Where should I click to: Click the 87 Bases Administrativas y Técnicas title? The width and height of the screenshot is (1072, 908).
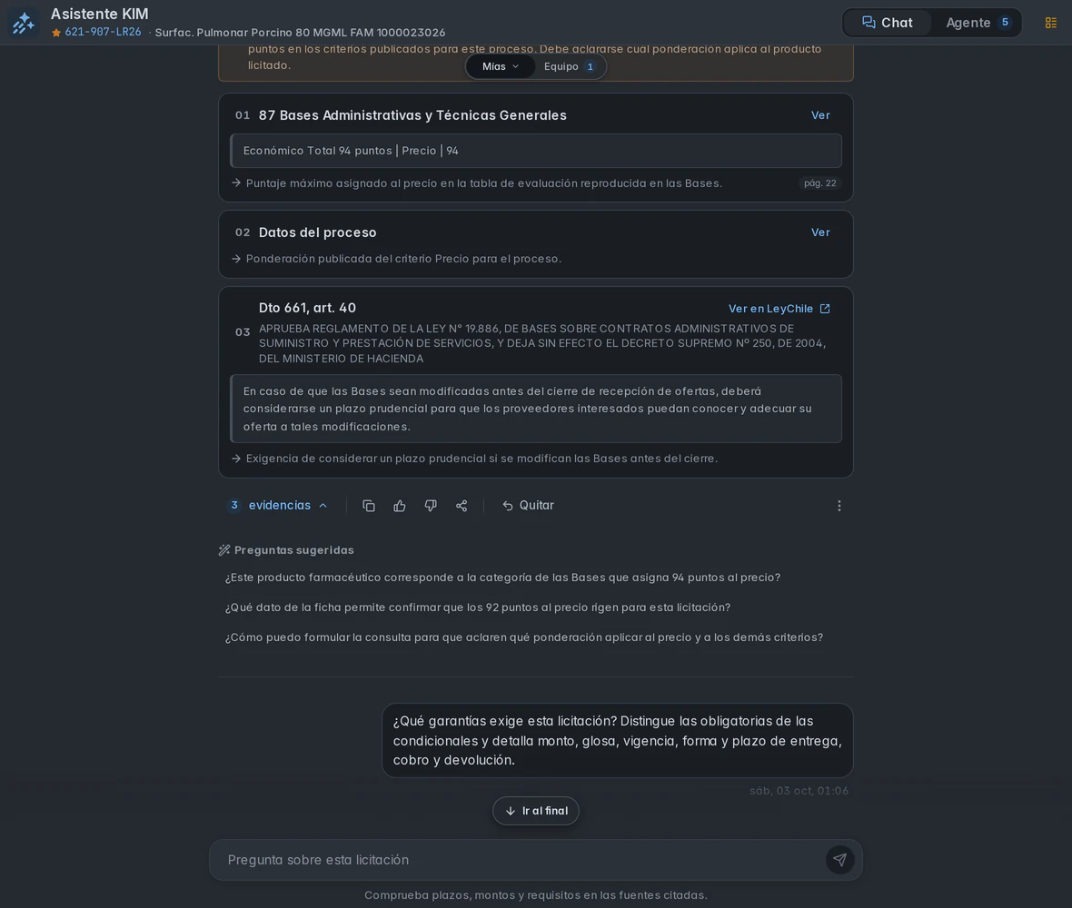coord(412,115)
